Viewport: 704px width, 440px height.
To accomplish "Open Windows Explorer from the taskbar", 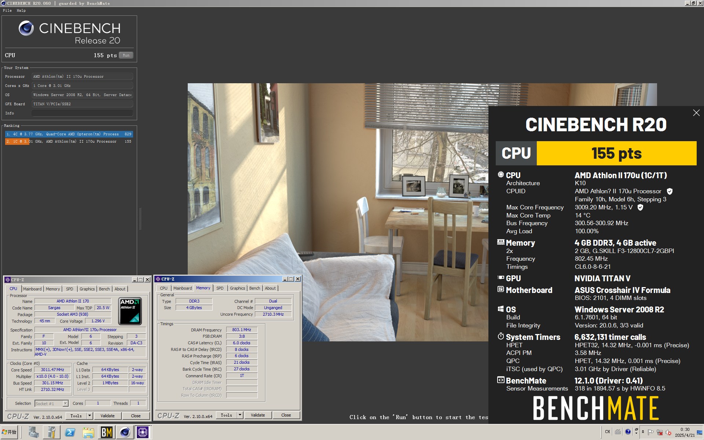I will coord(88,432).
